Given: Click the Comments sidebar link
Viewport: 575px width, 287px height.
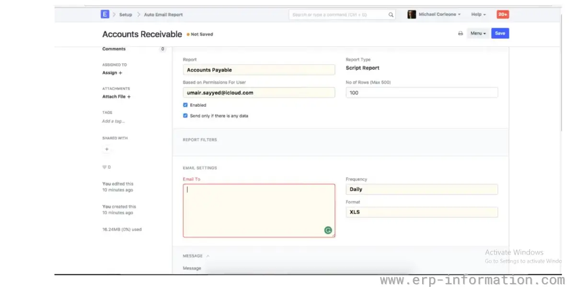Looking at the screenshot, I should (114, 49).
